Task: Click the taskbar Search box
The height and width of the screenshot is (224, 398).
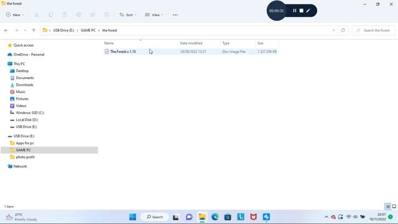Action: tap(155, 217)
